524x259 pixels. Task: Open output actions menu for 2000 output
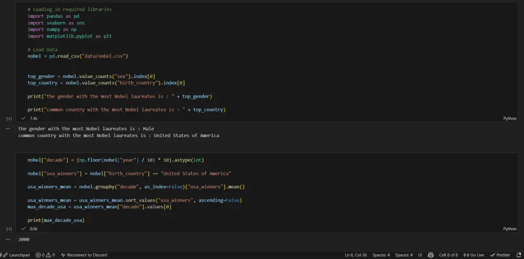point(8,239)
